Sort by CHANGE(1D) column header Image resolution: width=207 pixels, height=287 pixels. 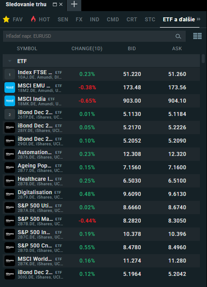87,48
